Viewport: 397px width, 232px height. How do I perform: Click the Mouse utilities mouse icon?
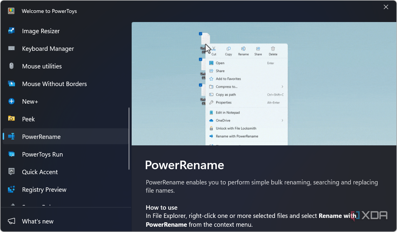(11, 66)
